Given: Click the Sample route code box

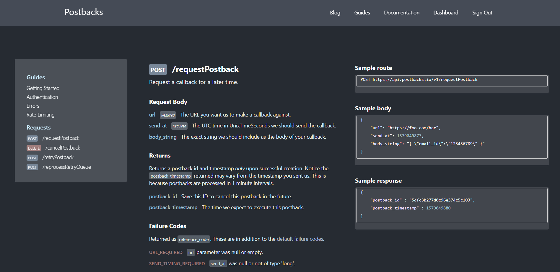Looking at the screenshot, I should click(x=452, y=81).
